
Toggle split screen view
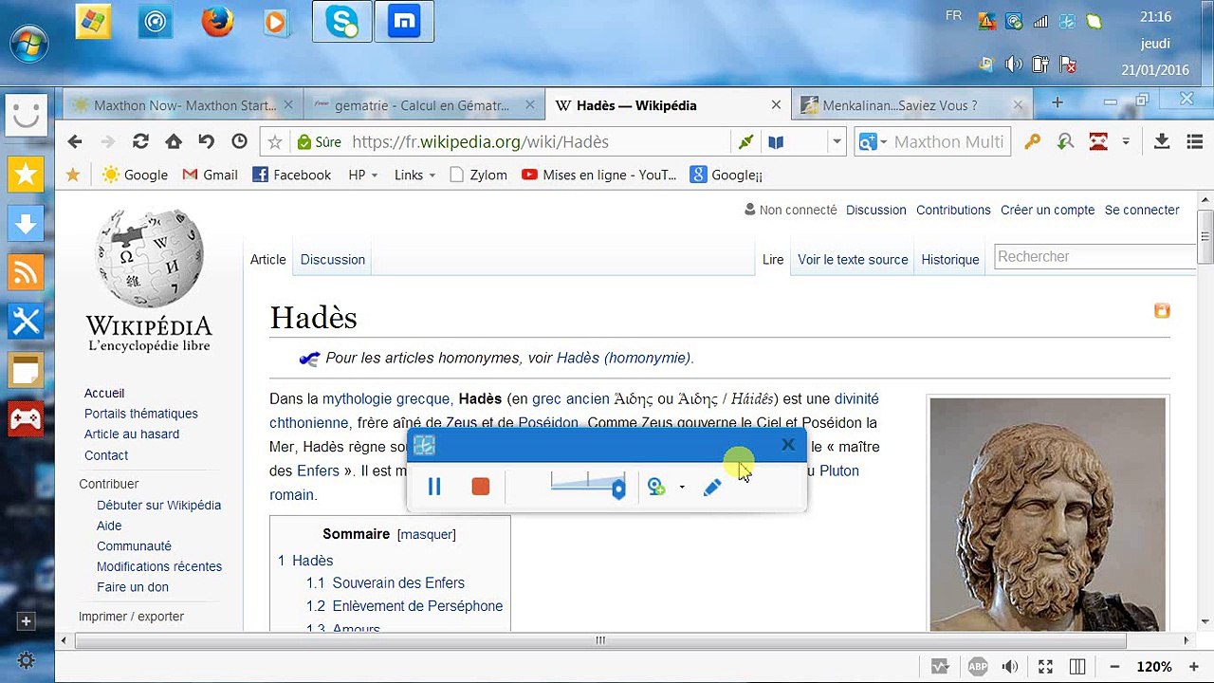click(x=1077, y=667)
